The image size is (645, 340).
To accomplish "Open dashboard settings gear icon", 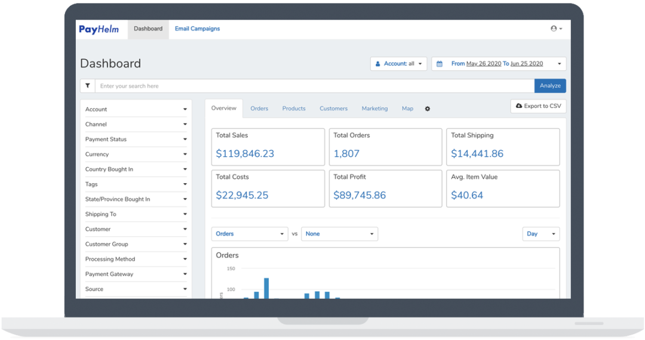I will tap(428, 109).
